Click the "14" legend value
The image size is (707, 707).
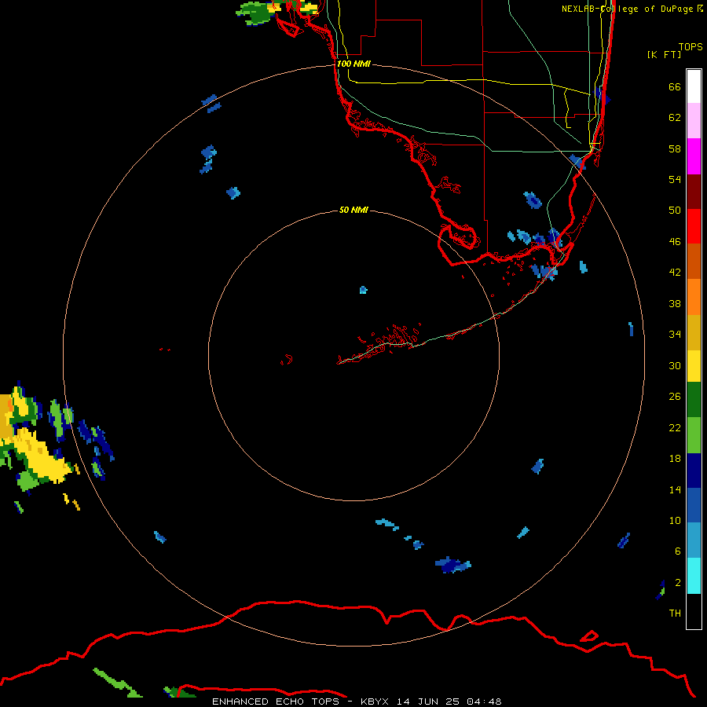click(x=675, y=489)
